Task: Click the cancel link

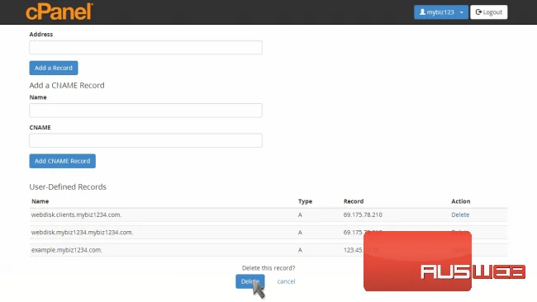Action: point(286,281)
